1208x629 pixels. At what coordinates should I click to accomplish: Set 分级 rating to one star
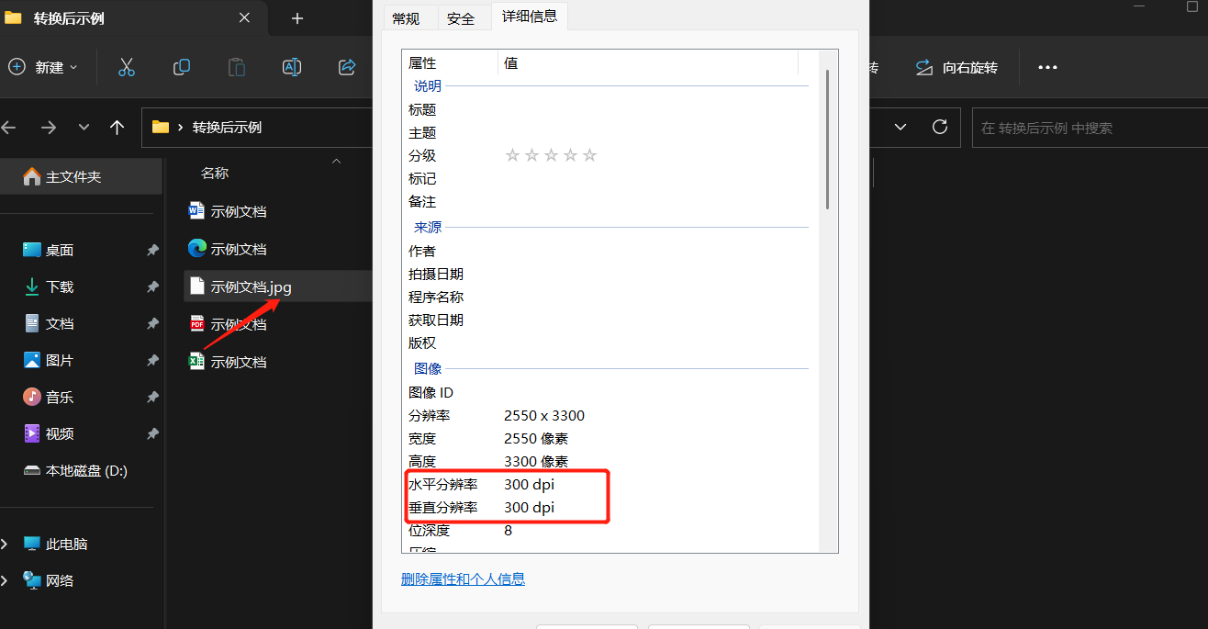(512, 155)
